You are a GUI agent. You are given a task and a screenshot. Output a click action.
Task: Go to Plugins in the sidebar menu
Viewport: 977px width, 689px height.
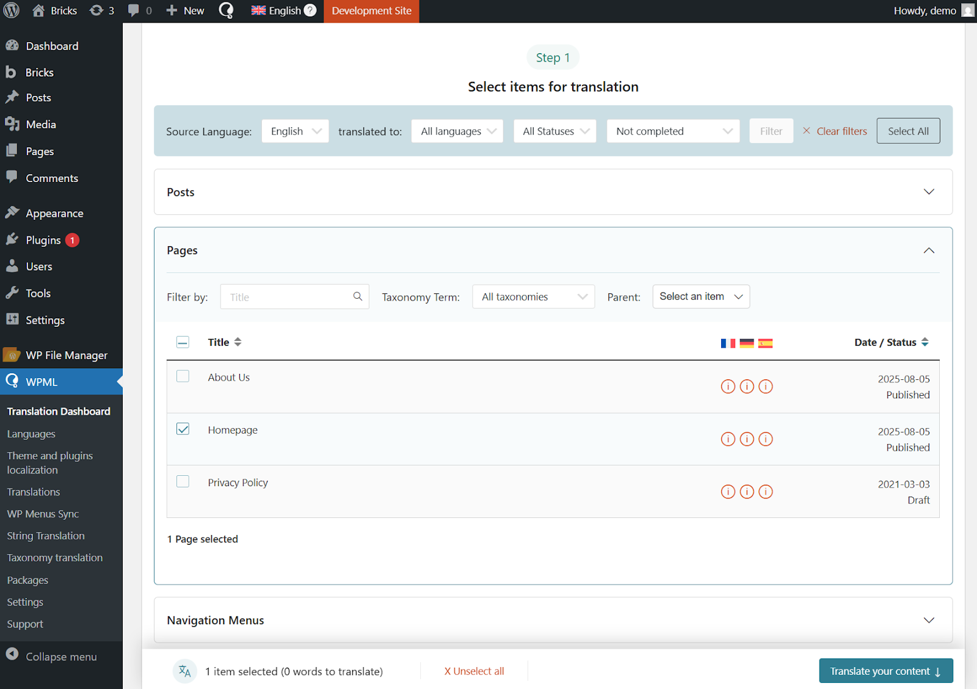tap(43, 240)
